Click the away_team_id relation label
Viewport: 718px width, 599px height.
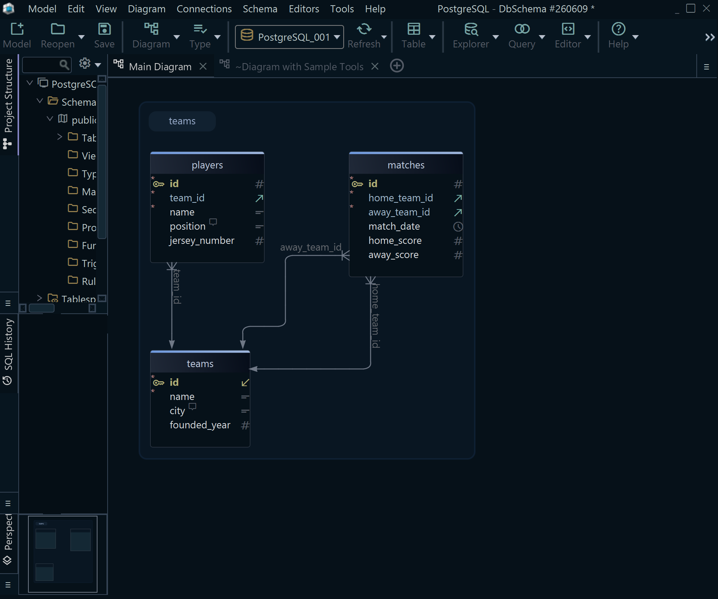(x=311, y=247)
